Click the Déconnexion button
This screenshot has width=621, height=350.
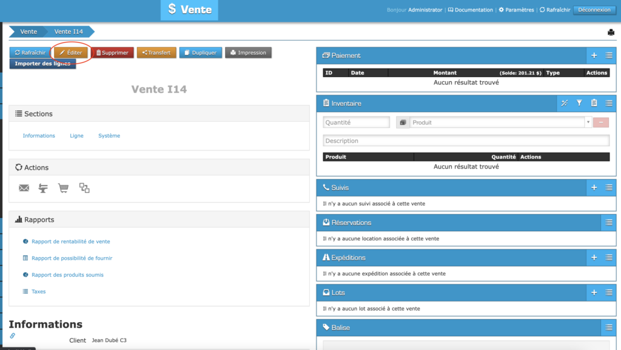point(594,10)
